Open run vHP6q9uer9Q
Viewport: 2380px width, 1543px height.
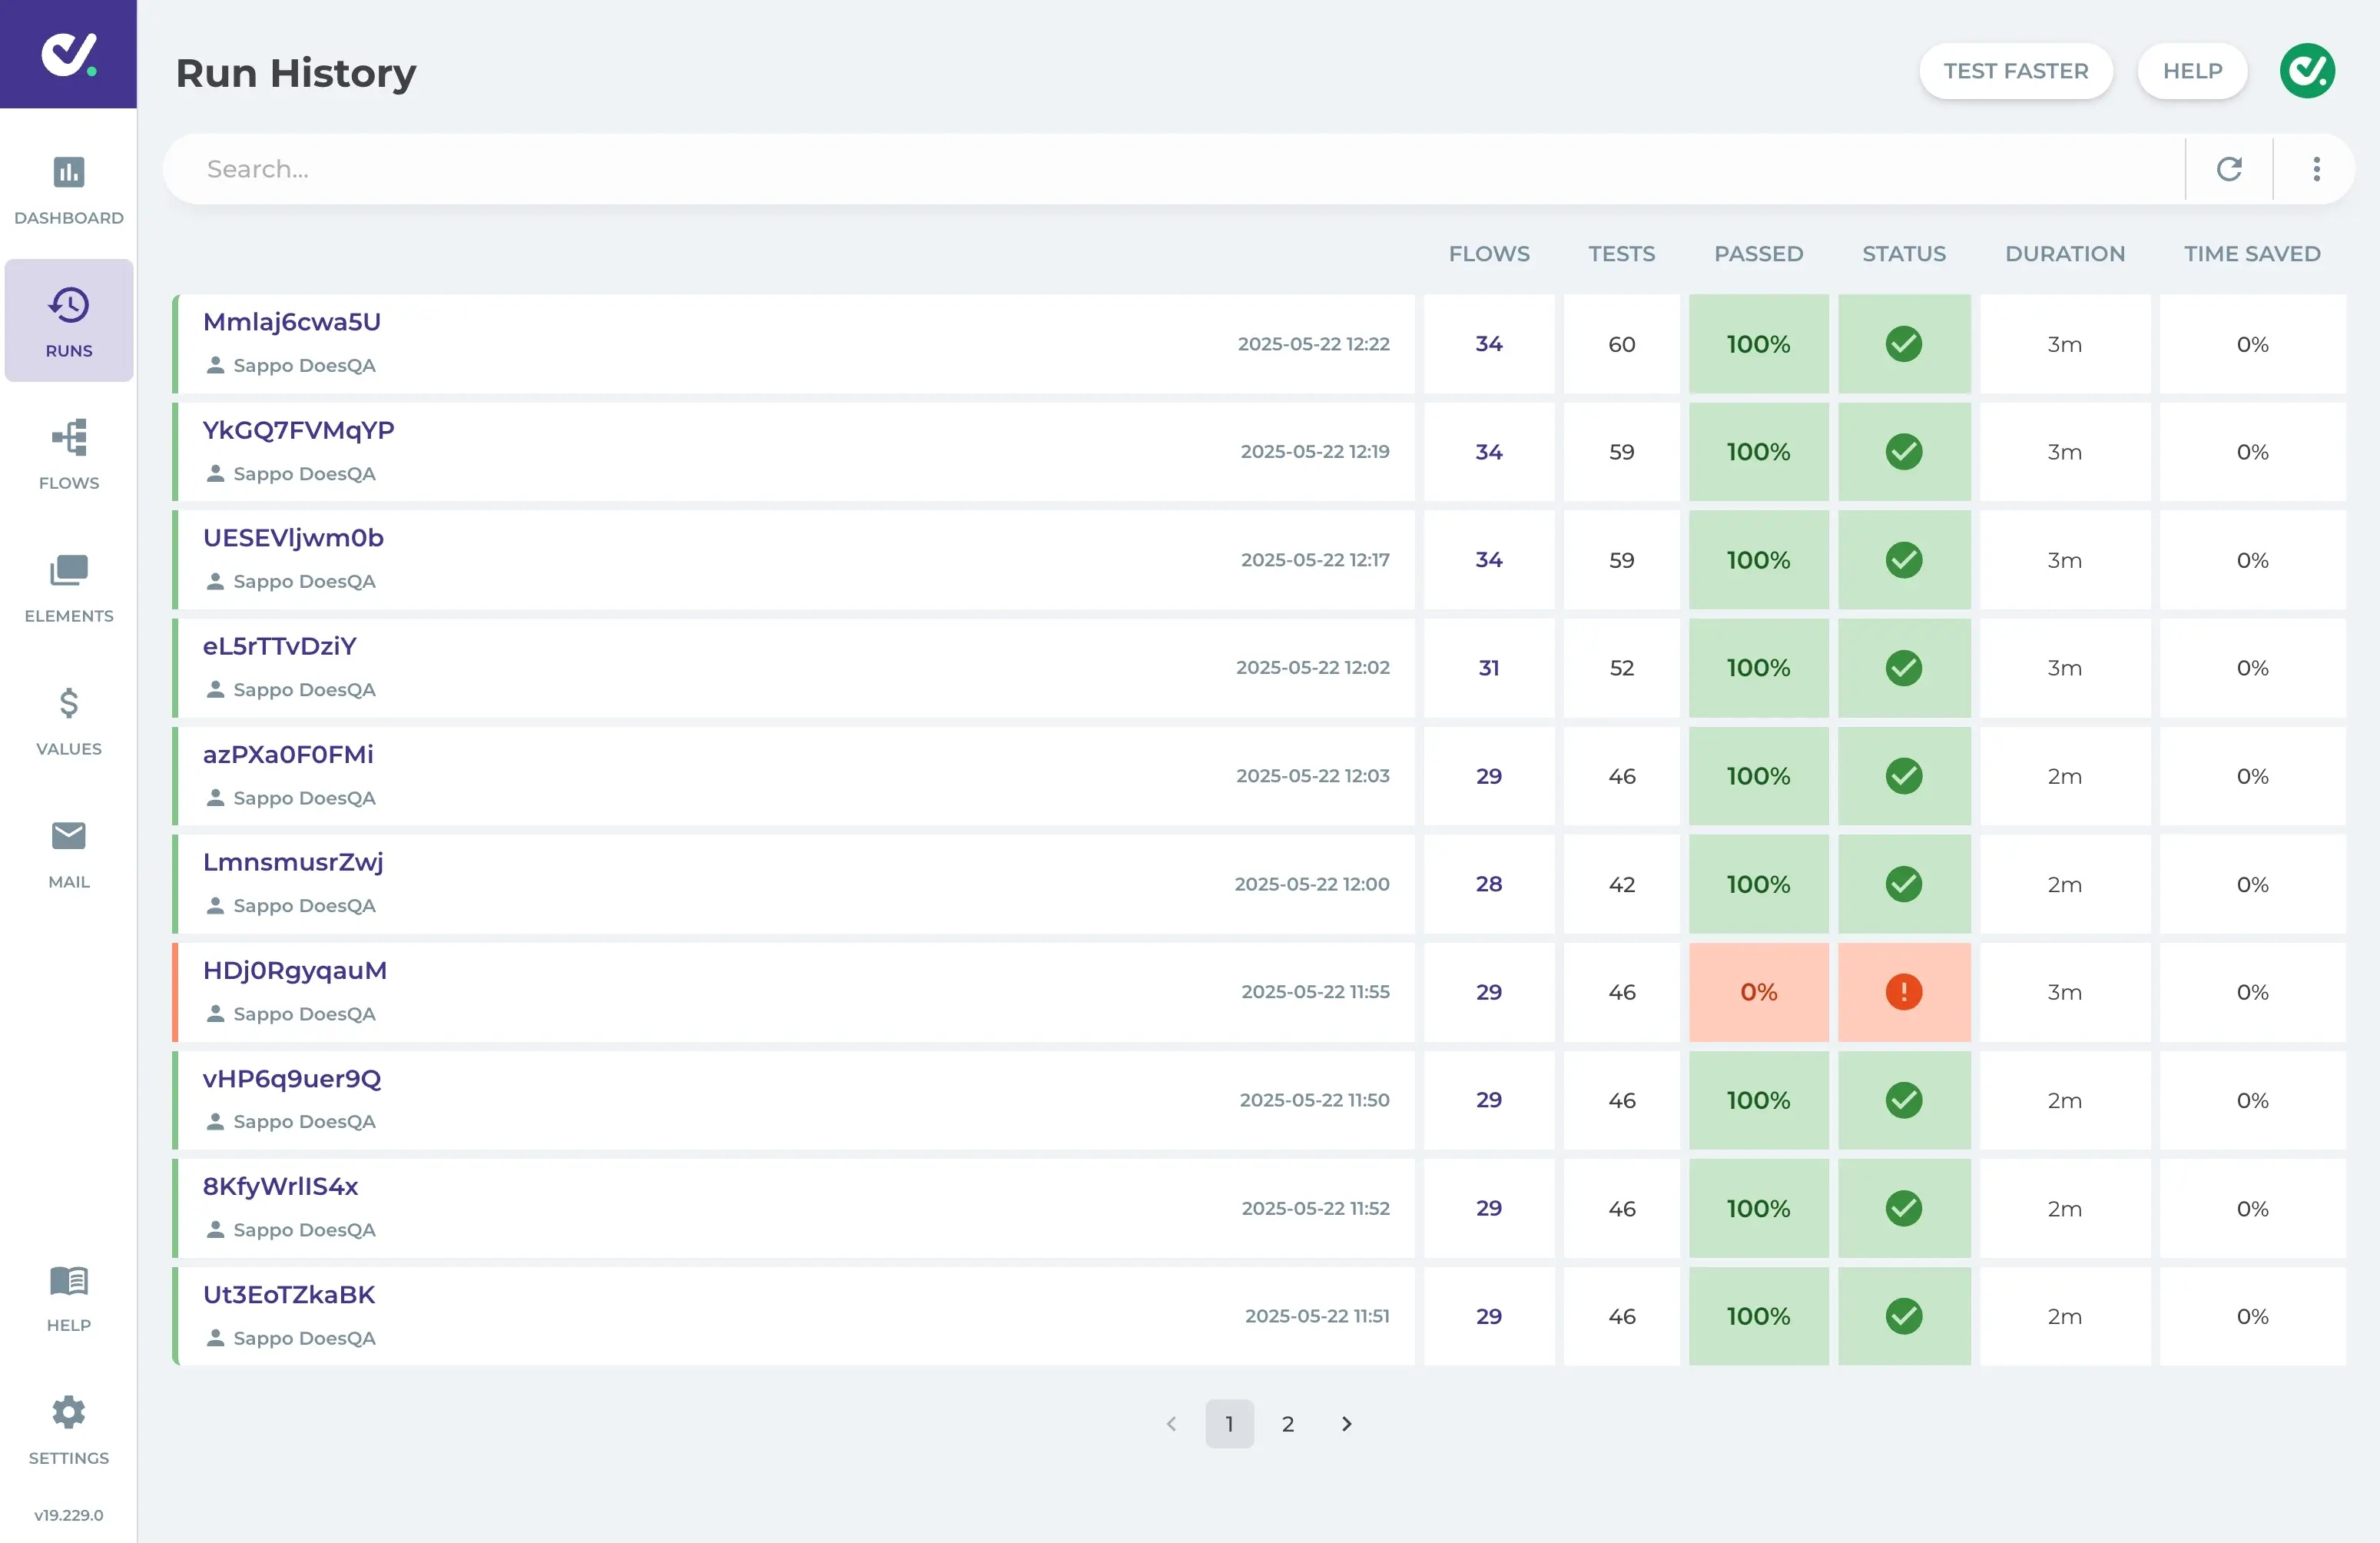coord(292,1078)
